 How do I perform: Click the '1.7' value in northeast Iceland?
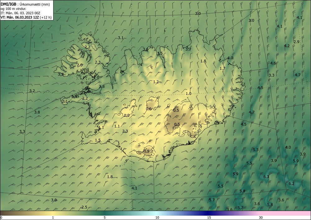[x=223, y=69]
